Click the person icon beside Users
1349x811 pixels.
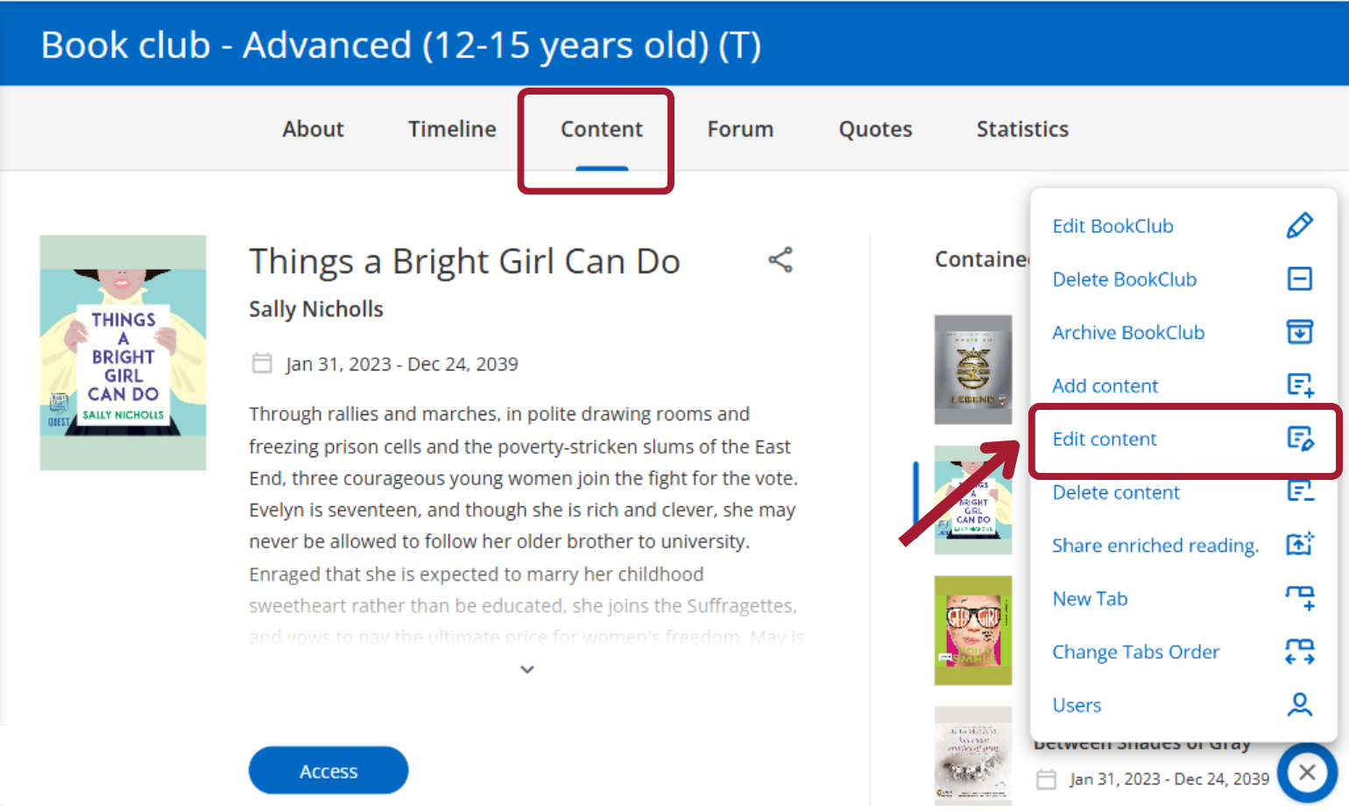1300,705
